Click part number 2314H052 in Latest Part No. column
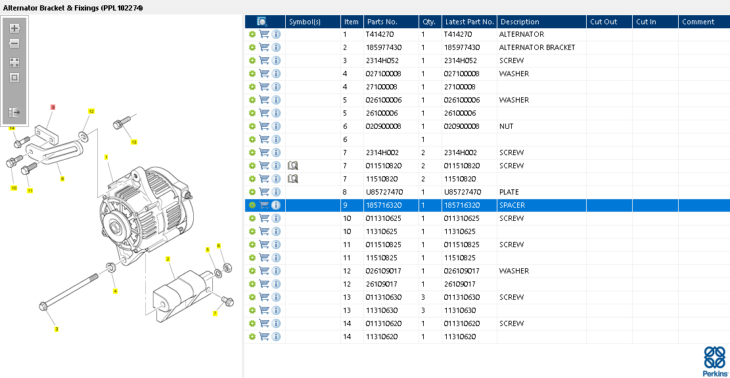 (459, 60)
